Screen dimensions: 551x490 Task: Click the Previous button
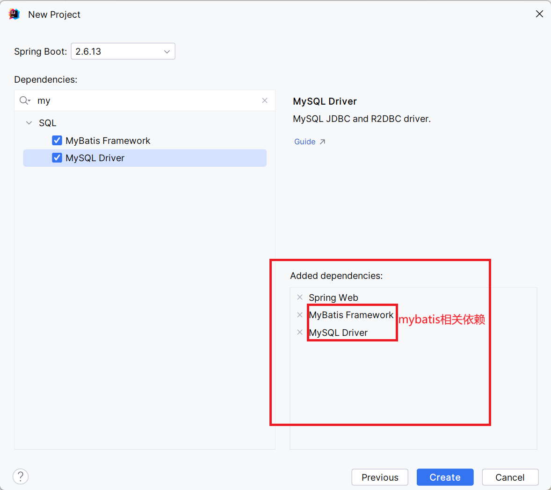coord(380,477)
